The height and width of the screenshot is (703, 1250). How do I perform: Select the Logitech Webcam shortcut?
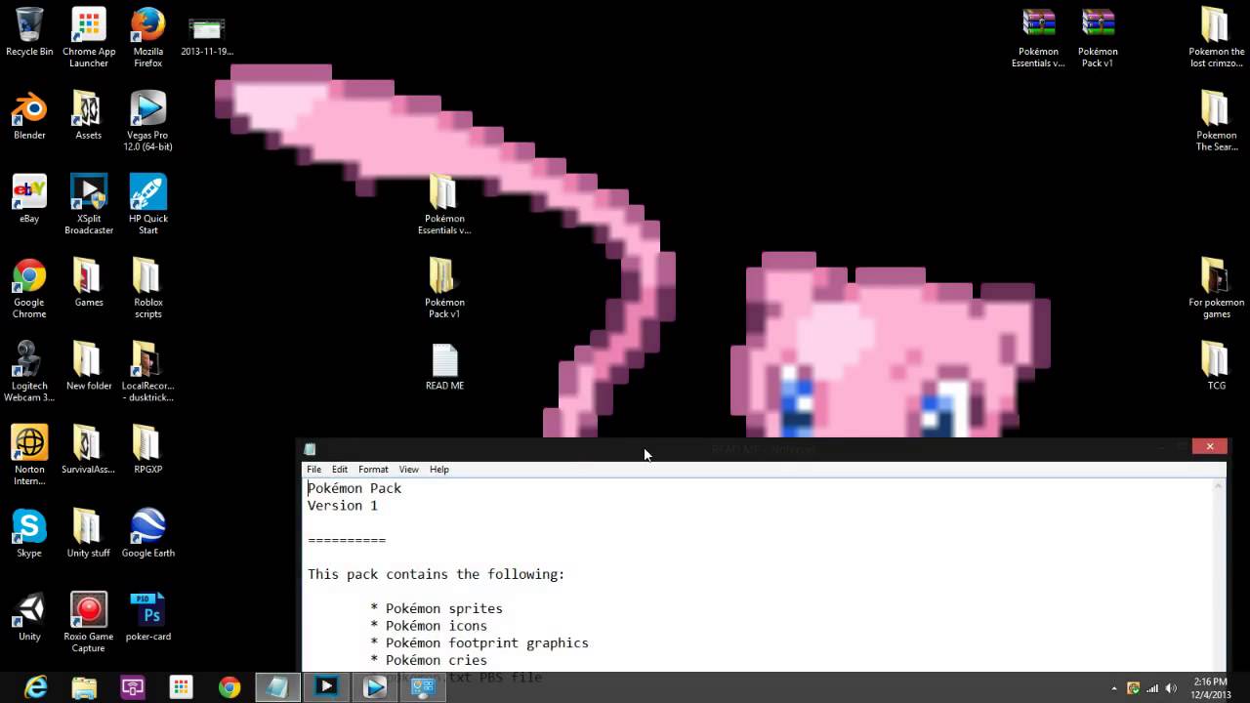click(29, 372)
